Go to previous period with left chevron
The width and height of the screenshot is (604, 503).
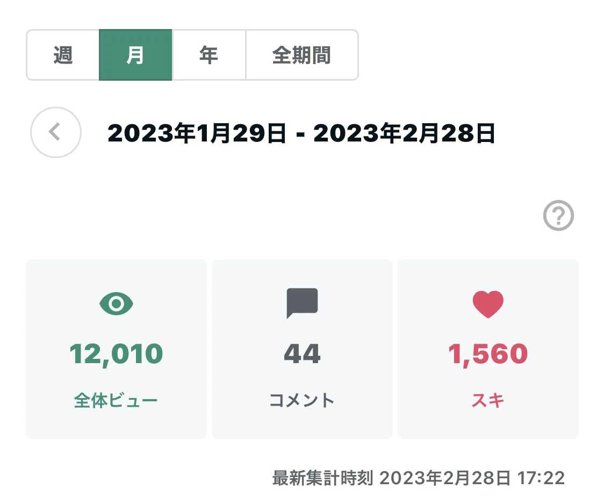[x=56, y=132]
